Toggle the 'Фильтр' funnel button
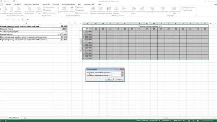 pyautogui.click(x=72, y=10)
